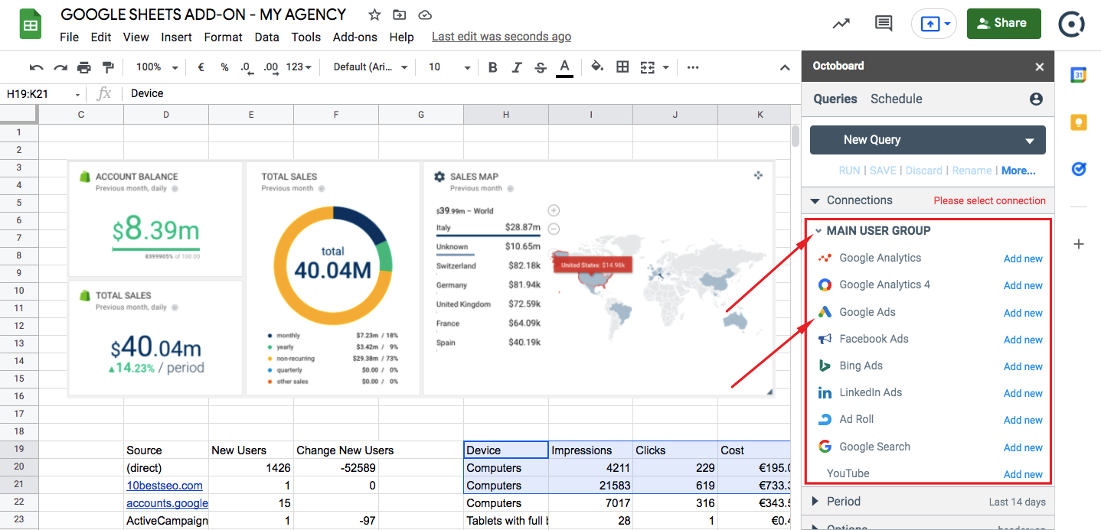1101x530 pixels.
Task: Click the Merge cells icon
Action: click(647, 67)
